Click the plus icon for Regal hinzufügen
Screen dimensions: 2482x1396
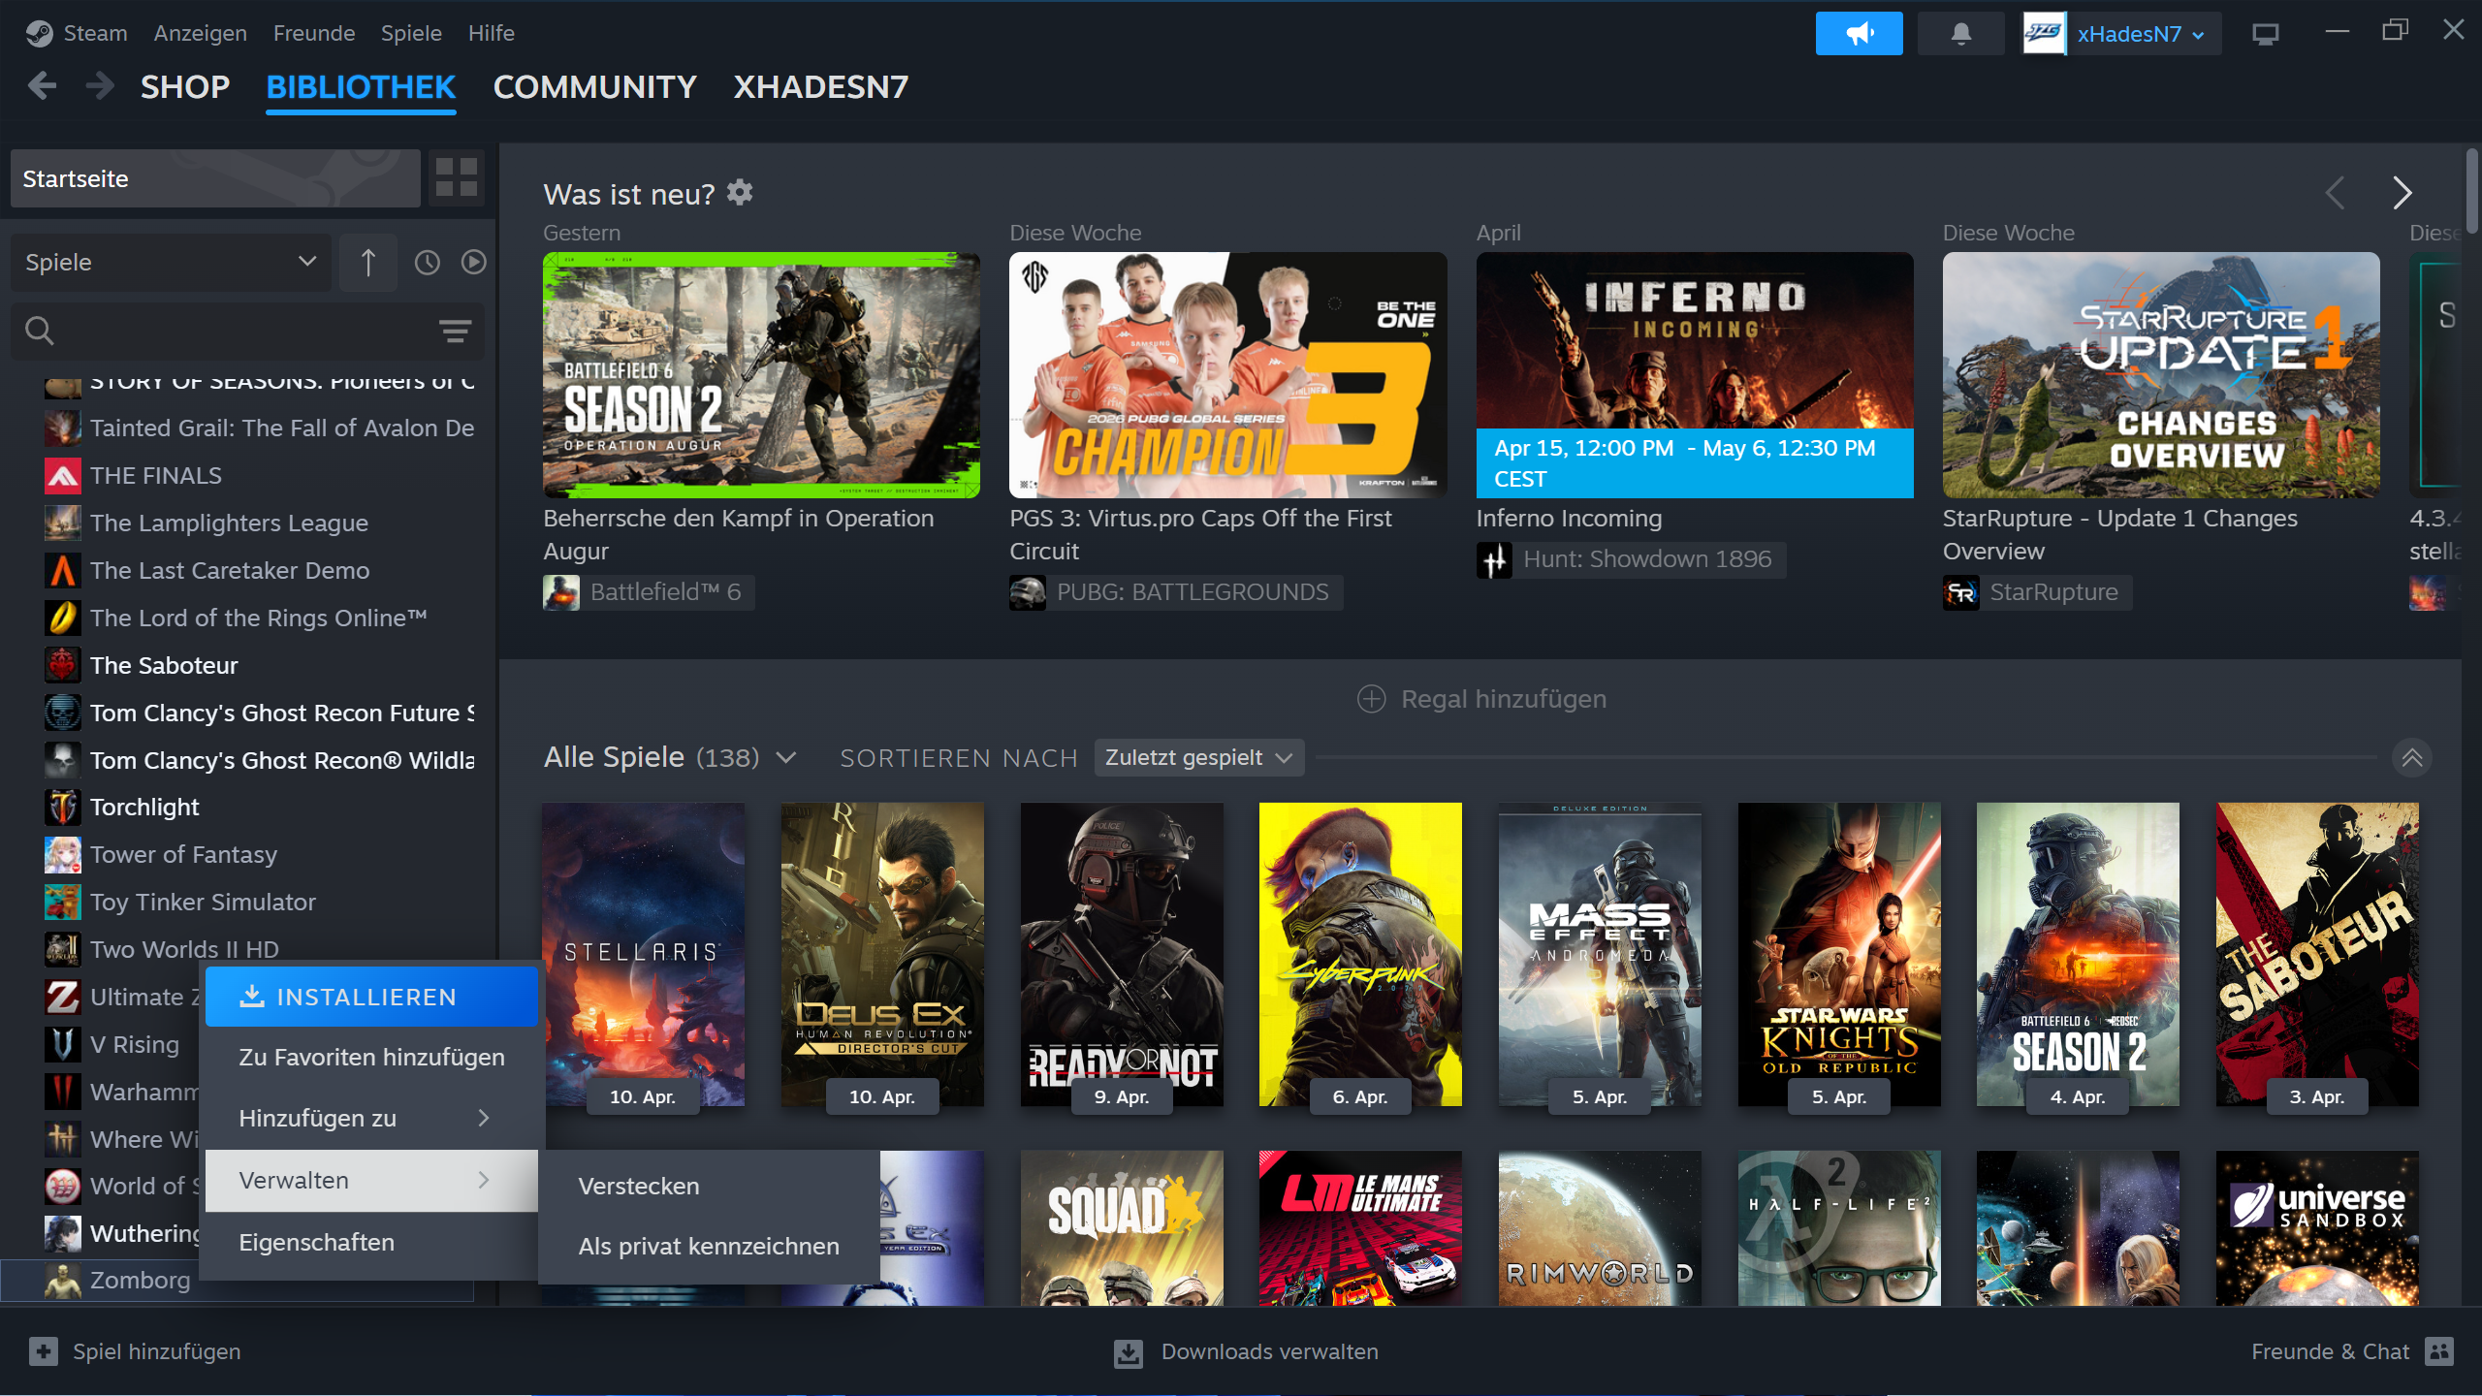click(x=1371, y=699)
